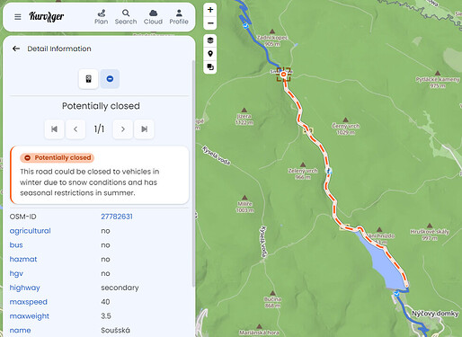Zoom out on the map
This screenshot has width=462, height=337.
[210, 23]
